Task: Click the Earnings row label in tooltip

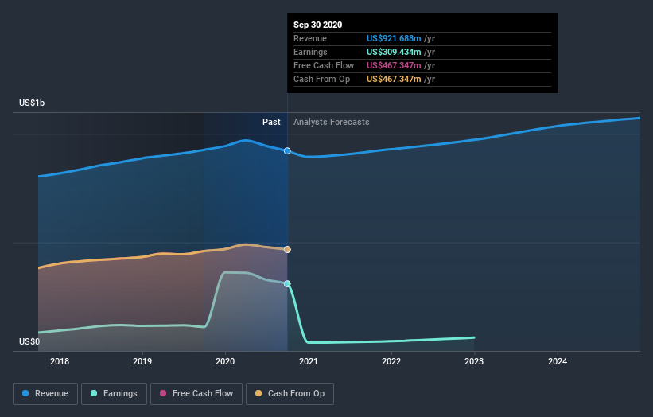Action: tap(310, 52)
